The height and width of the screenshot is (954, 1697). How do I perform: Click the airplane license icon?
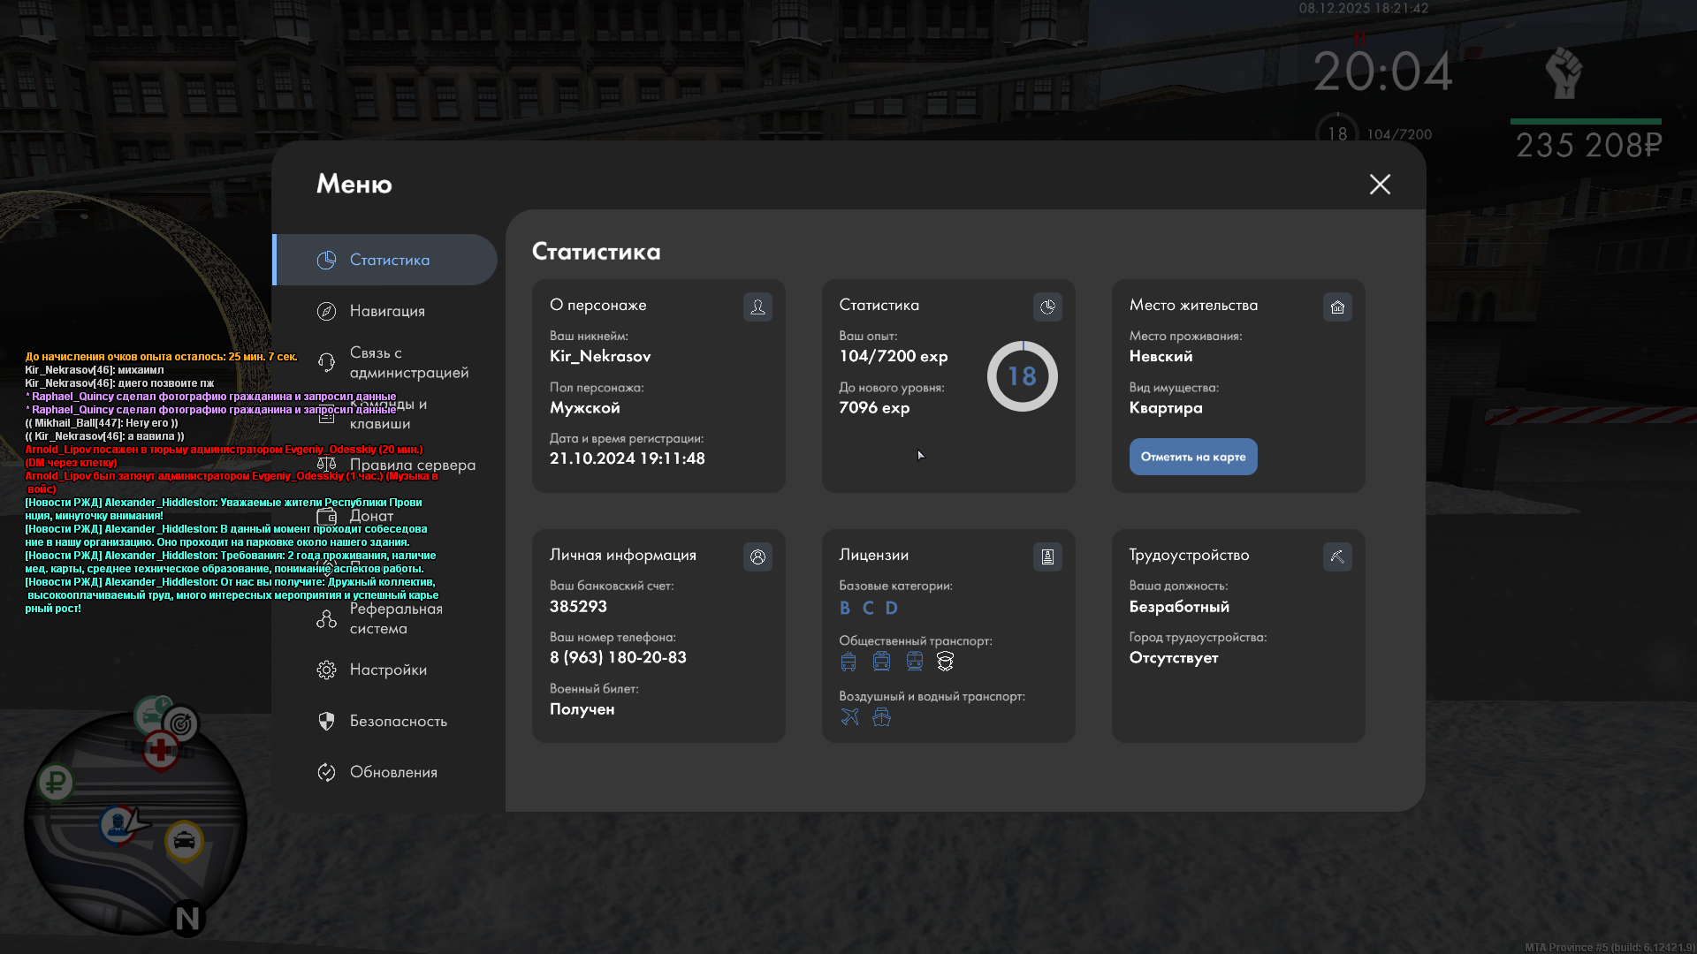[849, 717]
